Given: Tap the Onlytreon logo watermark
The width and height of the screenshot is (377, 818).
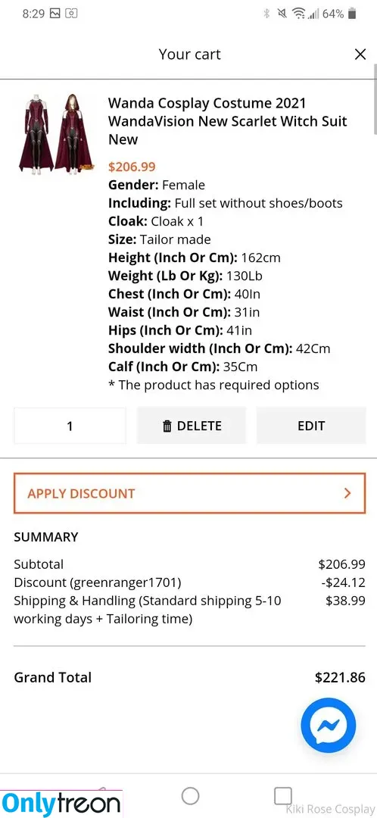Looking at the screenshot, I should [61, 803].
